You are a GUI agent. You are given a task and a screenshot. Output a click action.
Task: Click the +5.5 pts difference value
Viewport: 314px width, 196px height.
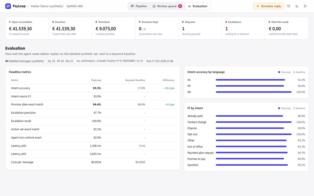coord(170,105)
